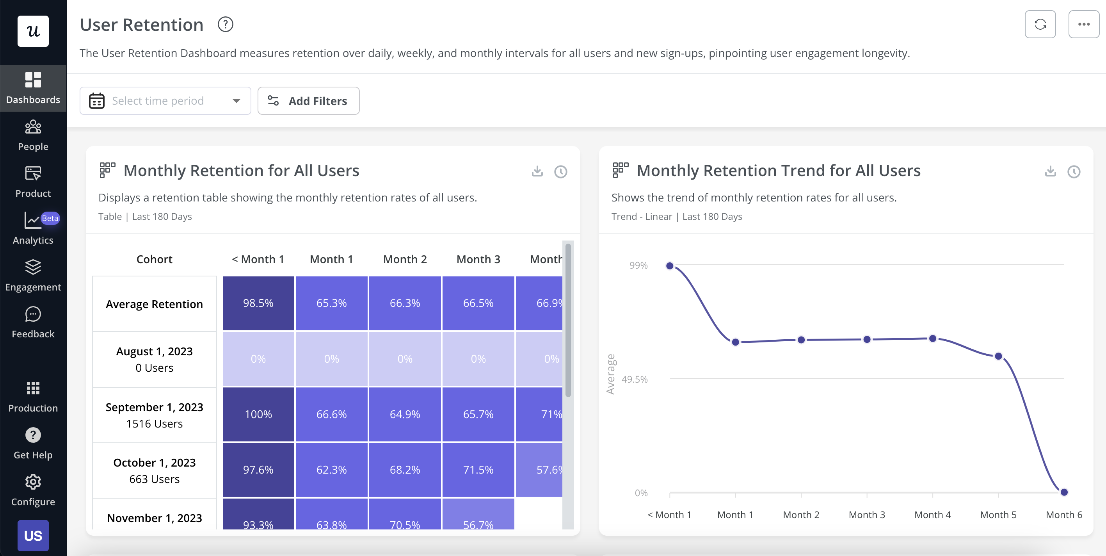Open the Get Help section

click(33, 442)
